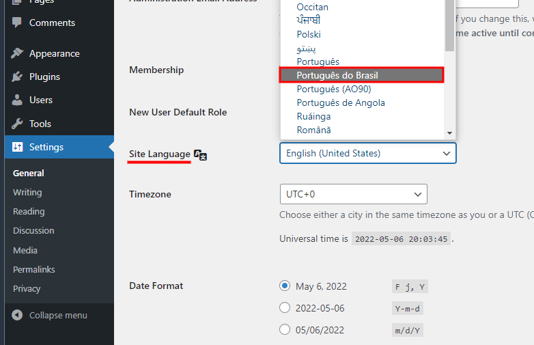Viewport: 534px width, 345px height.
Task: Choose Português from language list
Action: click(362, 61)
